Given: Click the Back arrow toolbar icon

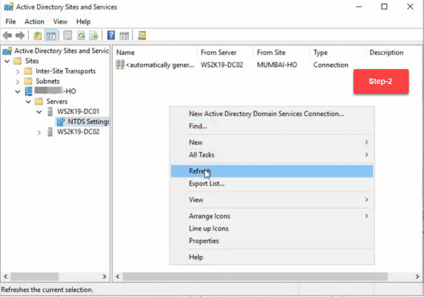Looking at the screenshot, I should pyautogui.click(x=7, y=35).
